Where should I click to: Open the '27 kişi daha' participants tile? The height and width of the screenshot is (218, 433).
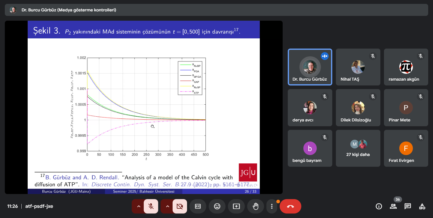tap(358, 148)
